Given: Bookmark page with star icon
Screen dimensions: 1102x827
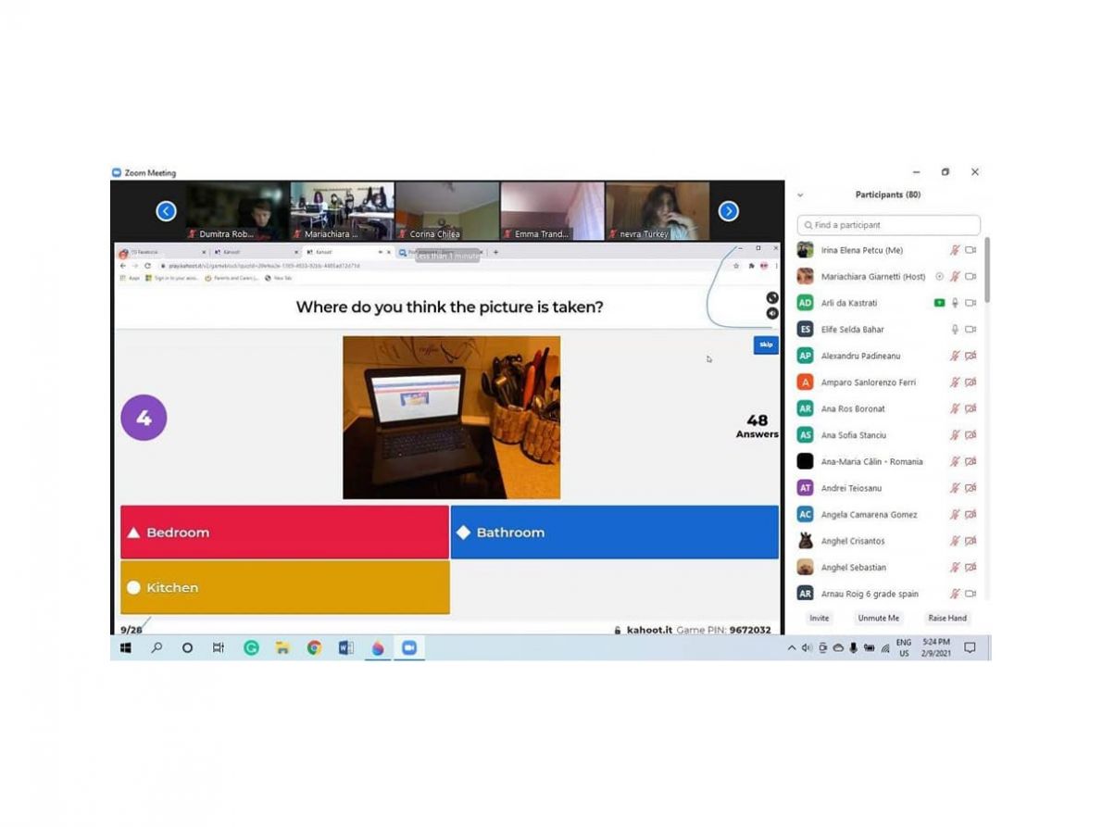Looking at the screenshot, I should click(736, 266).
